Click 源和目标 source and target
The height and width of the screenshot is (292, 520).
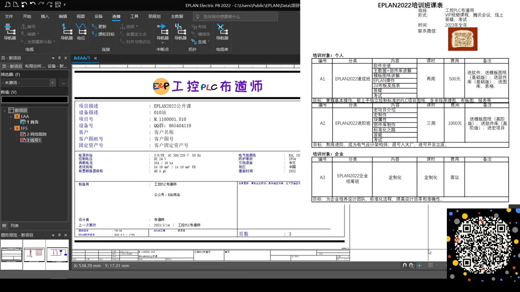coord(103,34)
